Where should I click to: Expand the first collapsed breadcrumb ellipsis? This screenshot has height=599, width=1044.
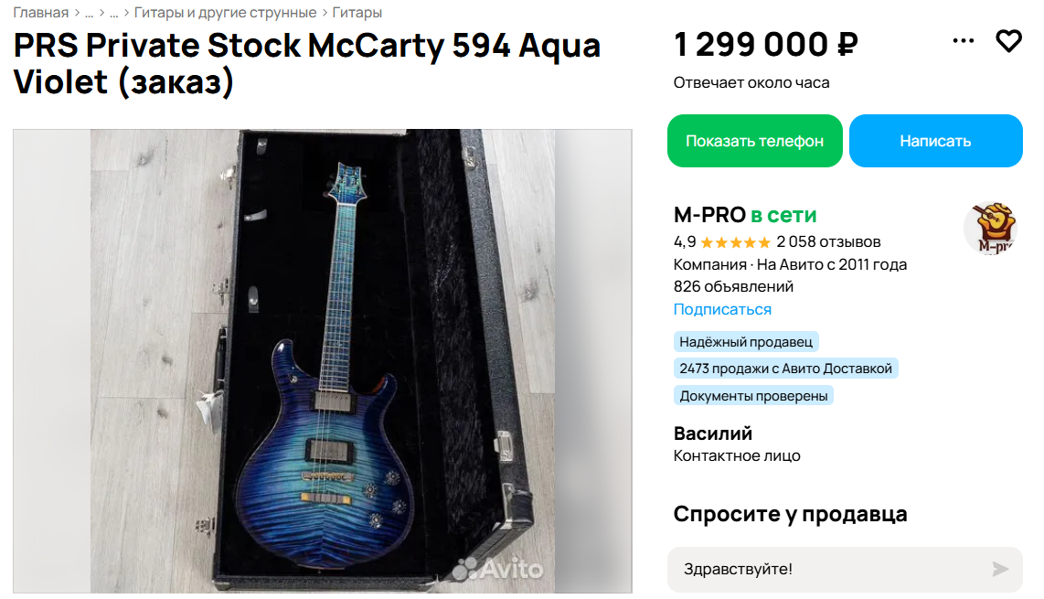(x=90, y=13)
